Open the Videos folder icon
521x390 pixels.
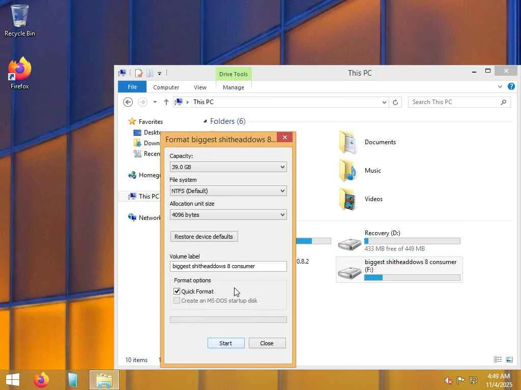(348, 199)
